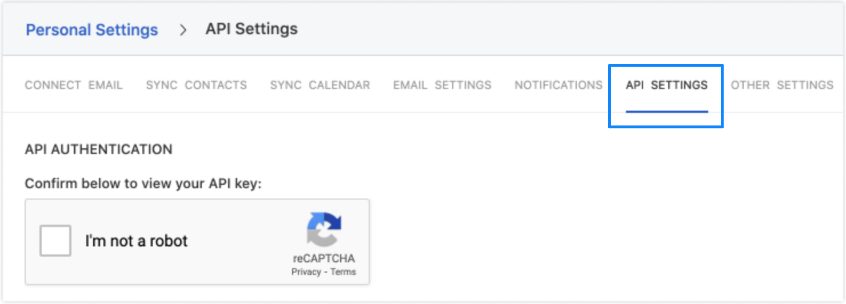Click the API Settings breadcrumb title

tap(252, 29)
